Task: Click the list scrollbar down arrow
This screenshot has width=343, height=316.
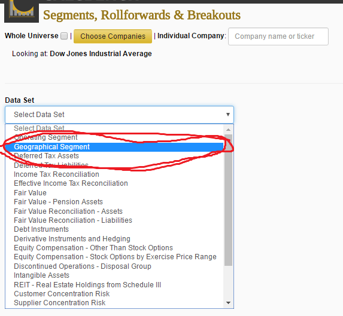Action: [x=229, y=303]
